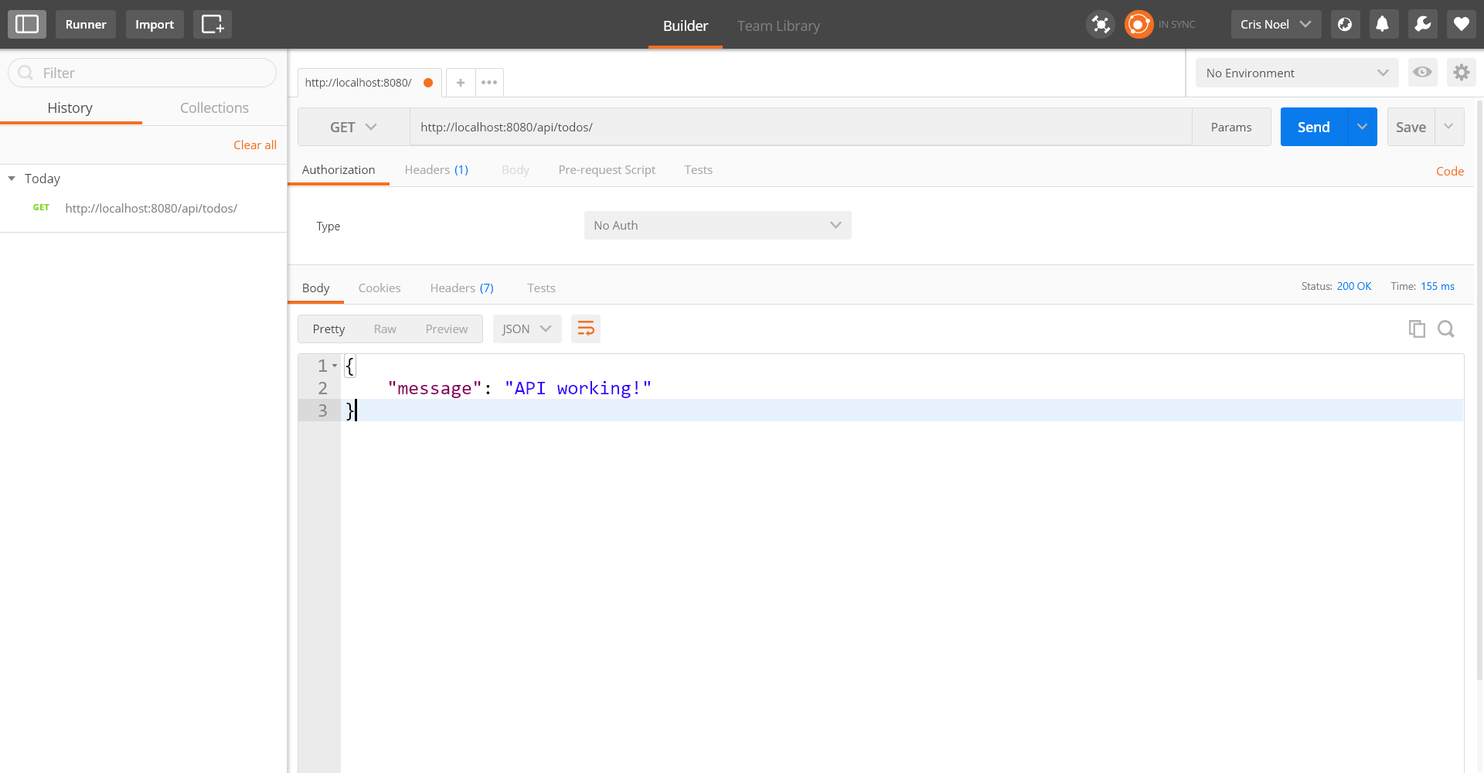The height and width of the screenshot is (773, 1484).
Task: Select the History sidebar tab
Action: [x=70, y=108]
